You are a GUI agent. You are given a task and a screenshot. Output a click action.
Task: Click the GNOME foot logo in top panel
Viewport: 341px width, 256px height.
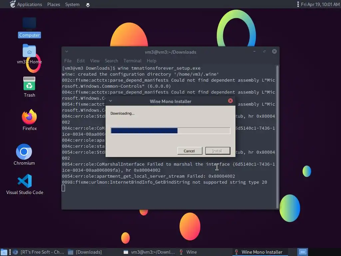click(x=13, y=4)
